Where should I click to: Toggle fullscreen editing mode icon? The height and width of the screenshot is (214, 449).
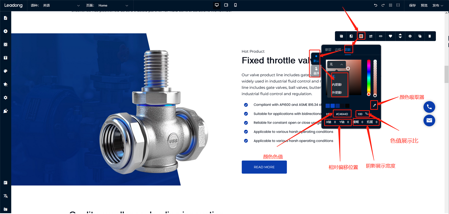click(398, 5)
